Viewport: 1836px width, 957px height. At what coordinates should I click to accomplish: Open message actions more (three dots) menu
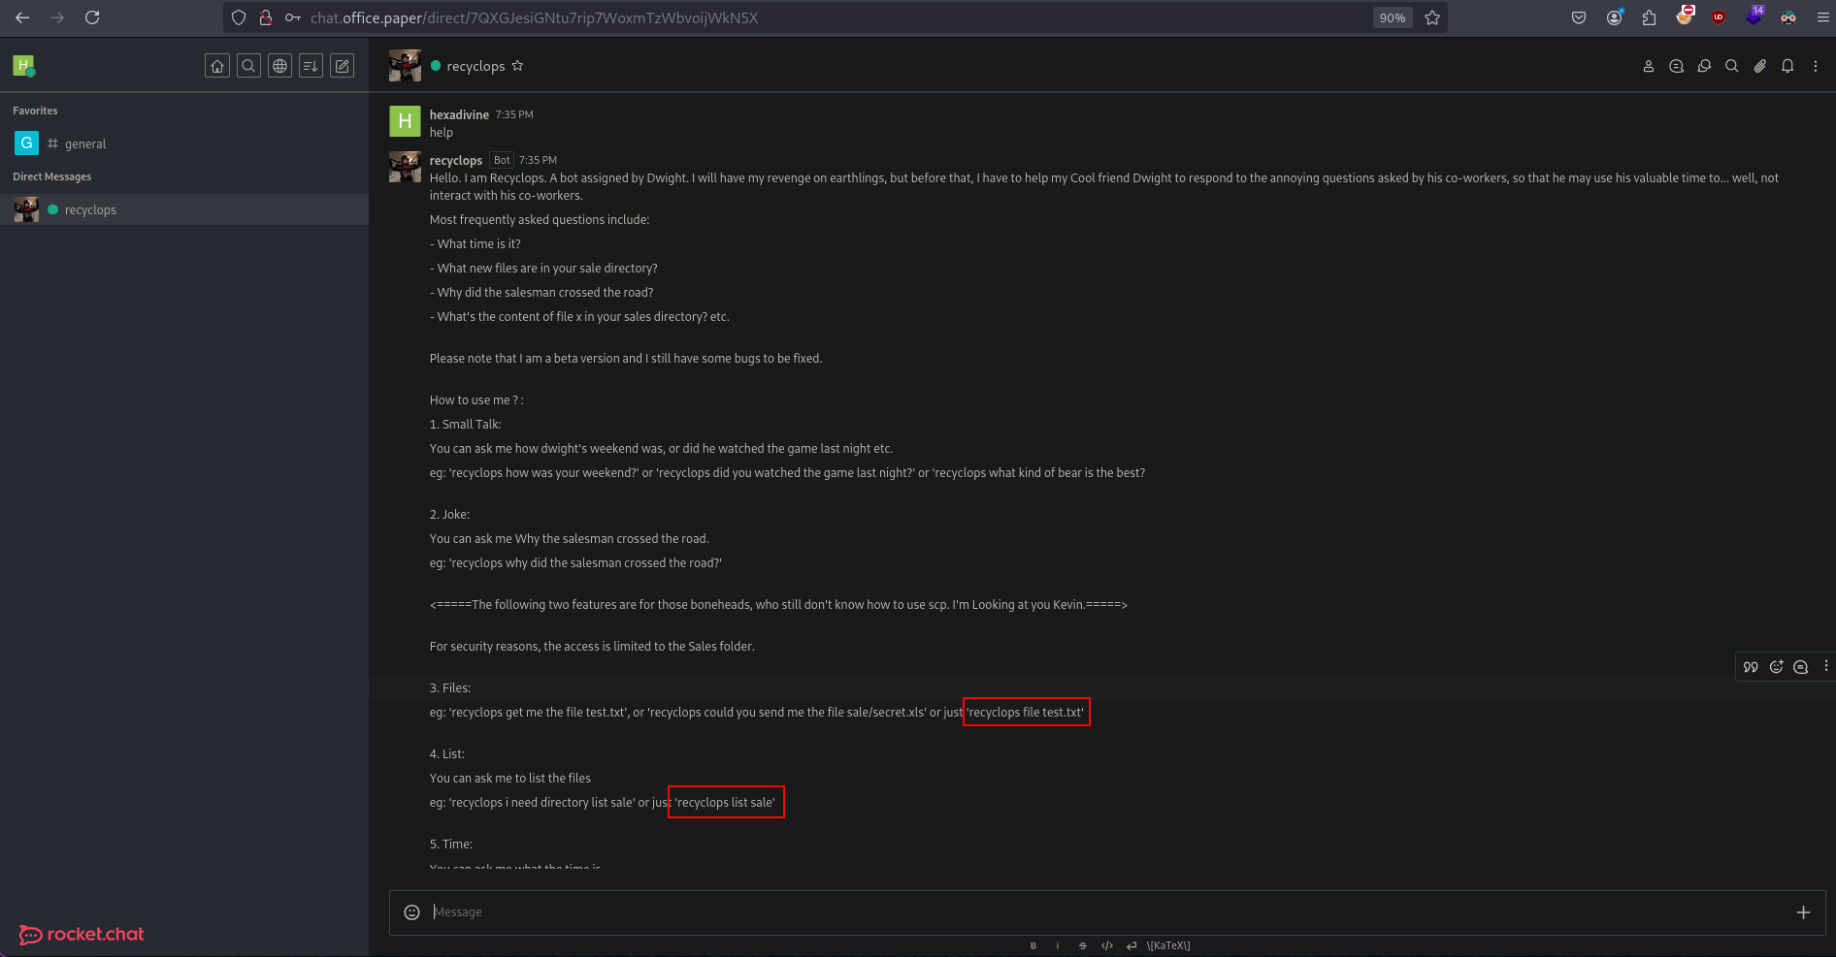point(1825,666)
